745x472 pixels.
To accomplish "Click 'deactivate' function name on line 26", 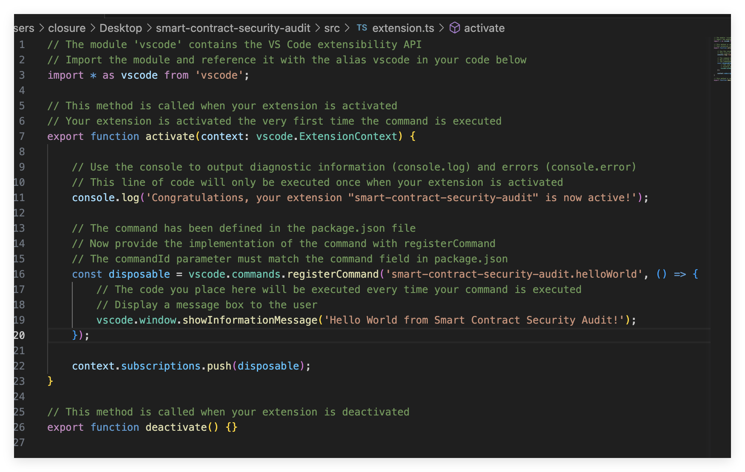I will pyautogui.click(x=176, y=427).
